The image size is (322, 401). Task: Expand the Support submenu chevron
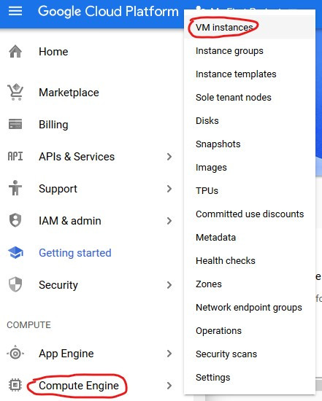pos(169,189)
